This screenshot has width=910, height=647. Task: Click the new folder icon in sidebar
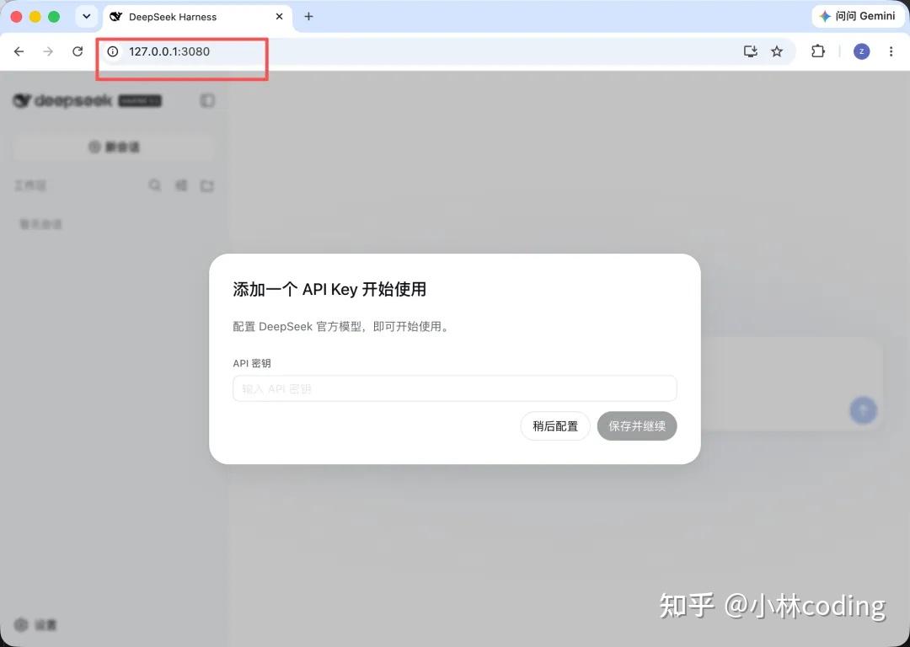207,185
